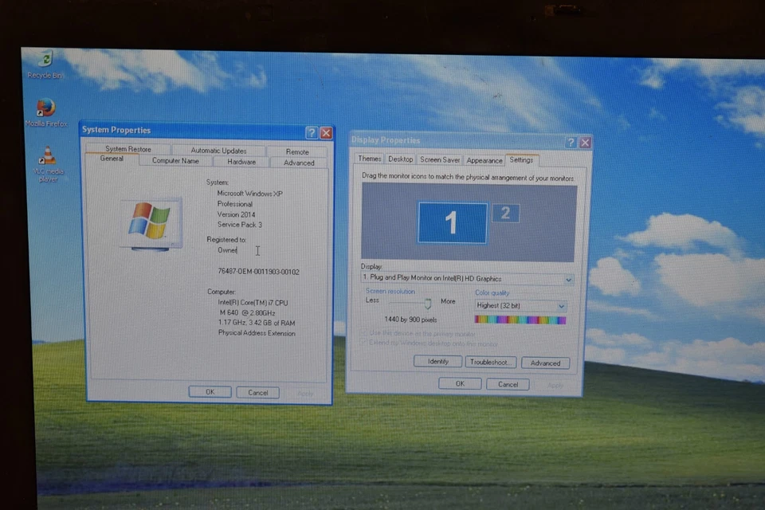The width and height of the screenshot is (765, 510).
Task: Open the Recycle Bin desktop icon
Action: click(45, 64)
